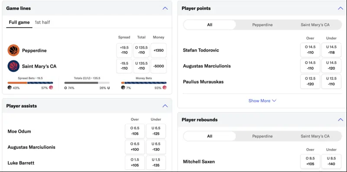The image size is (347, 172).
Task: Collapse the Game lines section
Action: coord(165,8)
